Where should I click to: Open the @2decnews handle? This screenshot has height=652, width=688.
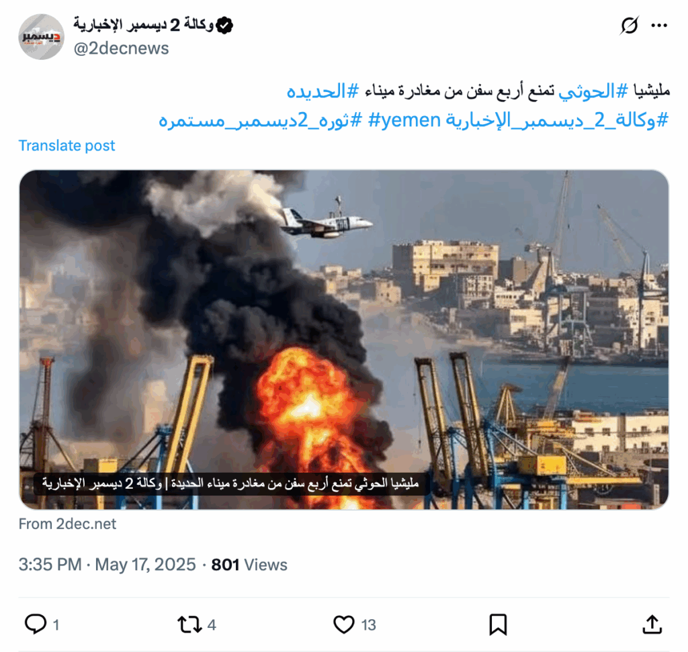coord(121,48)
